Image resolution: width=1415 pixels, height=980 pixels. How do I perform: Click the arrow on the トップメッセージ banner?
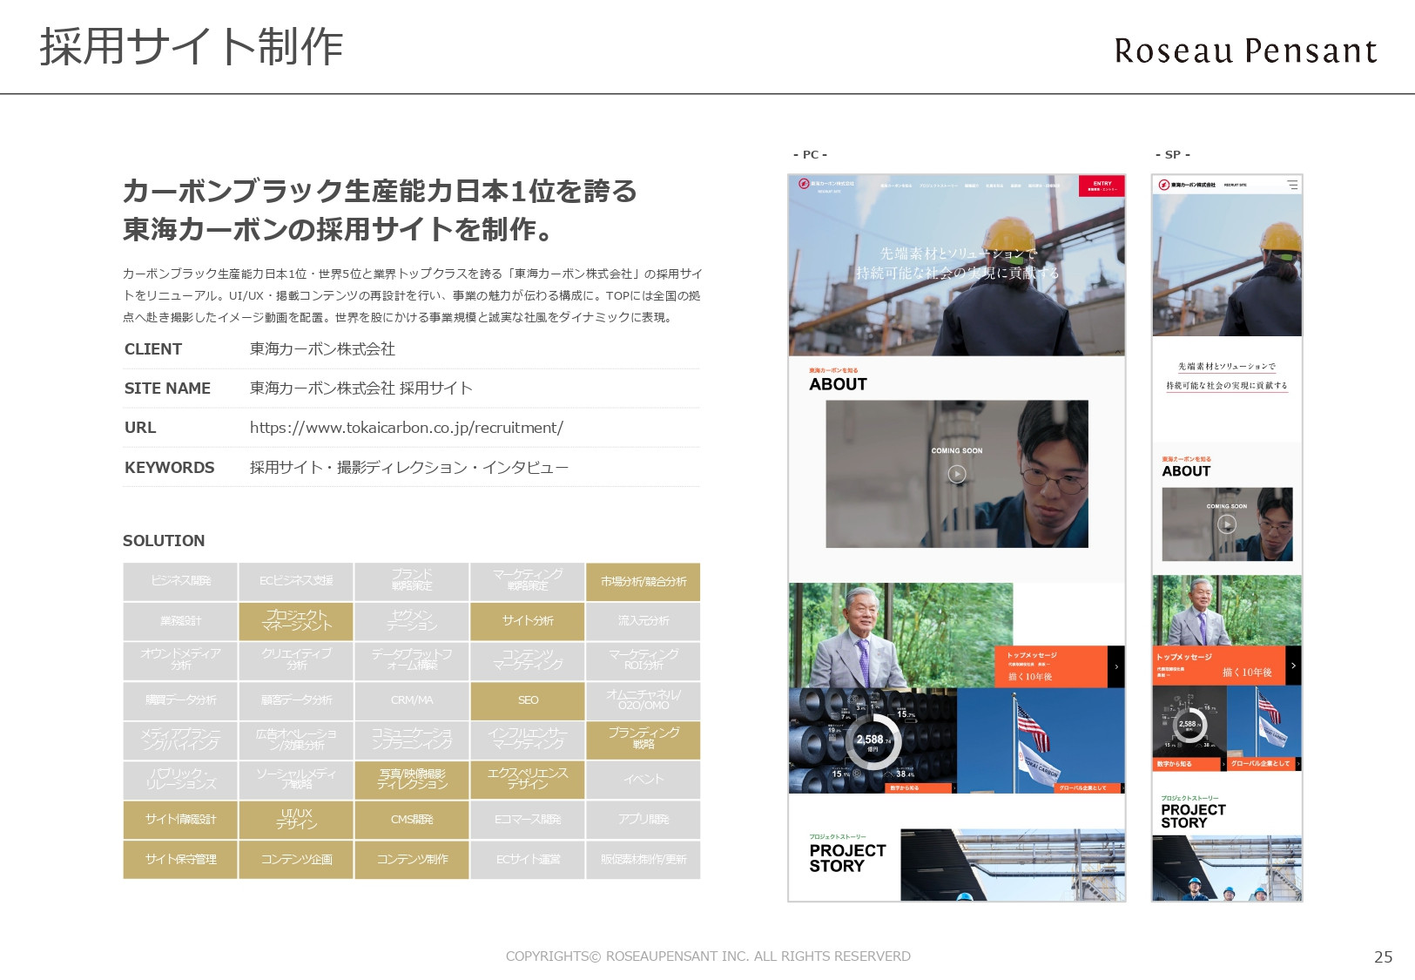click(x=1117, y=665)
